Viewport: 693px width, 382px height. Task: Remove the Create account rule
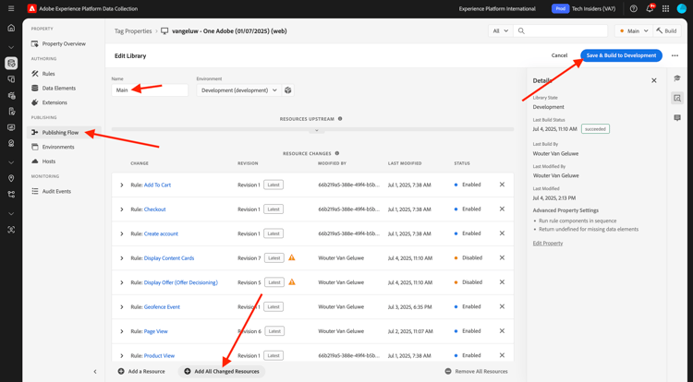(502, 233)
